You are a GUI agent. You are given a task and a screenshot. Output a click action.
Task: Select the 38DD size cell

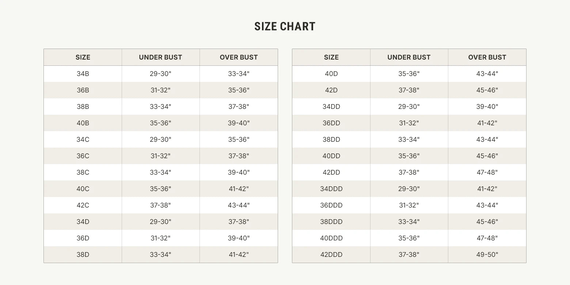[x=331, y=140]
